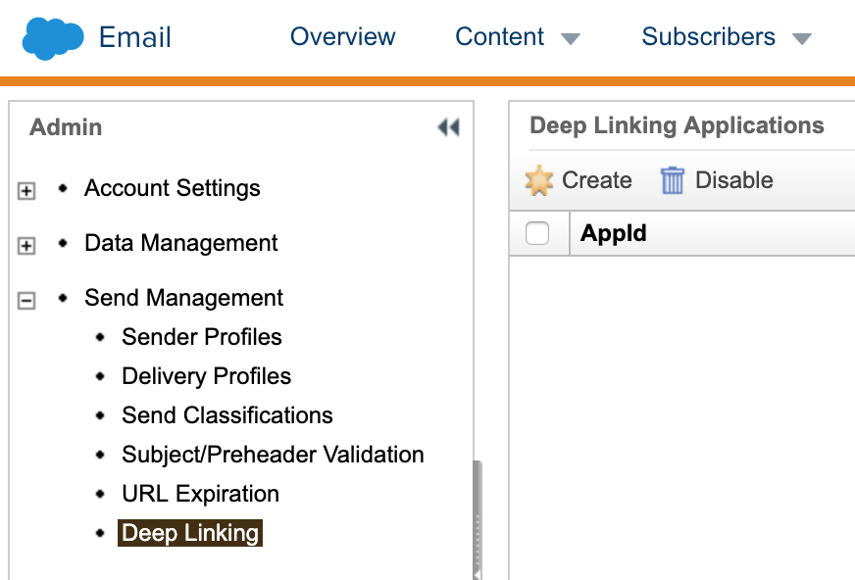The image size is (855, 580).
Task: Go to the Overview menu item
Action: tap(342, 37)
